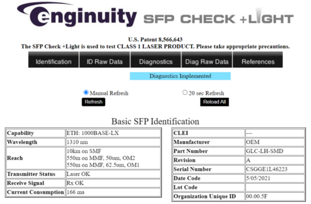
Task: Click the Current Consumption label
Action: [x=35, y=192]
